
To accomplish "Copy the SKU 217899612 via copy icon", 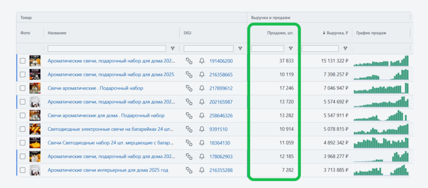I will point(189,88).
